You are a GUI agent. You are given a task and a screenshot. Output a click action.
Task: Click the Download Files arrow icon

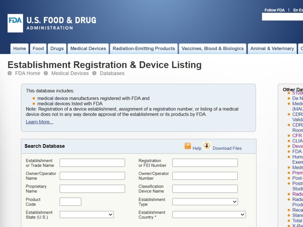207,146
